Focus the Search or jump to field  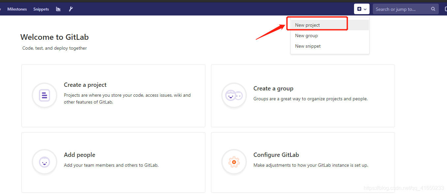coord(406,9)
